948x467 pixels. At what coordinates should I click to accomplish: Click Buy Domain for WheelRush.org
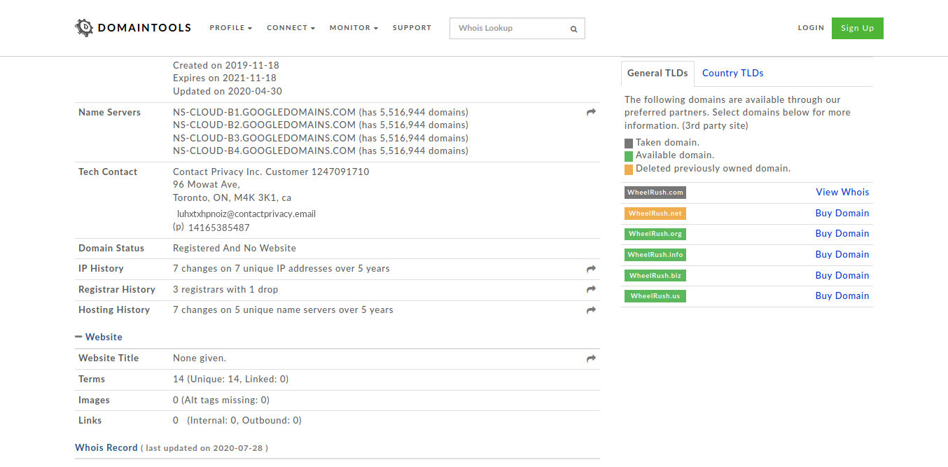point(842,233)
